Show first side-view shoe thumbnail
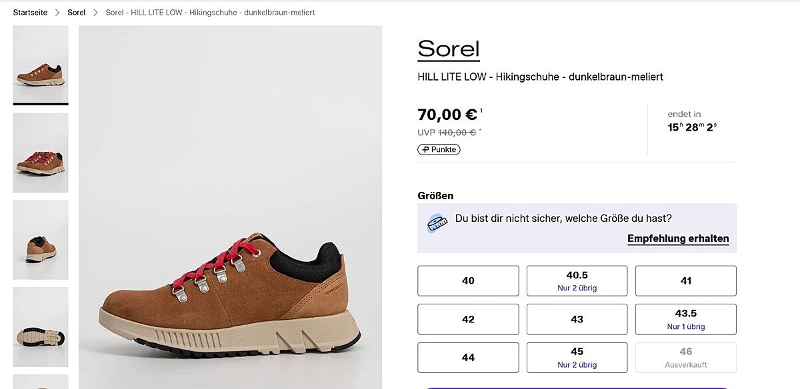 (x=41, y=65)
